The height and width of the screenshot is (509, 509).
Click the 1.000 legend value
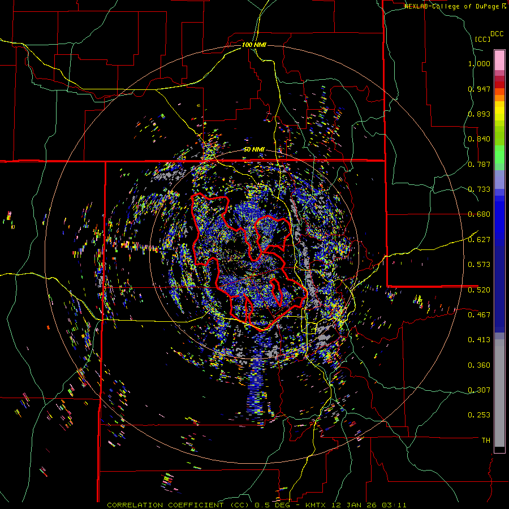pos(479,63)
